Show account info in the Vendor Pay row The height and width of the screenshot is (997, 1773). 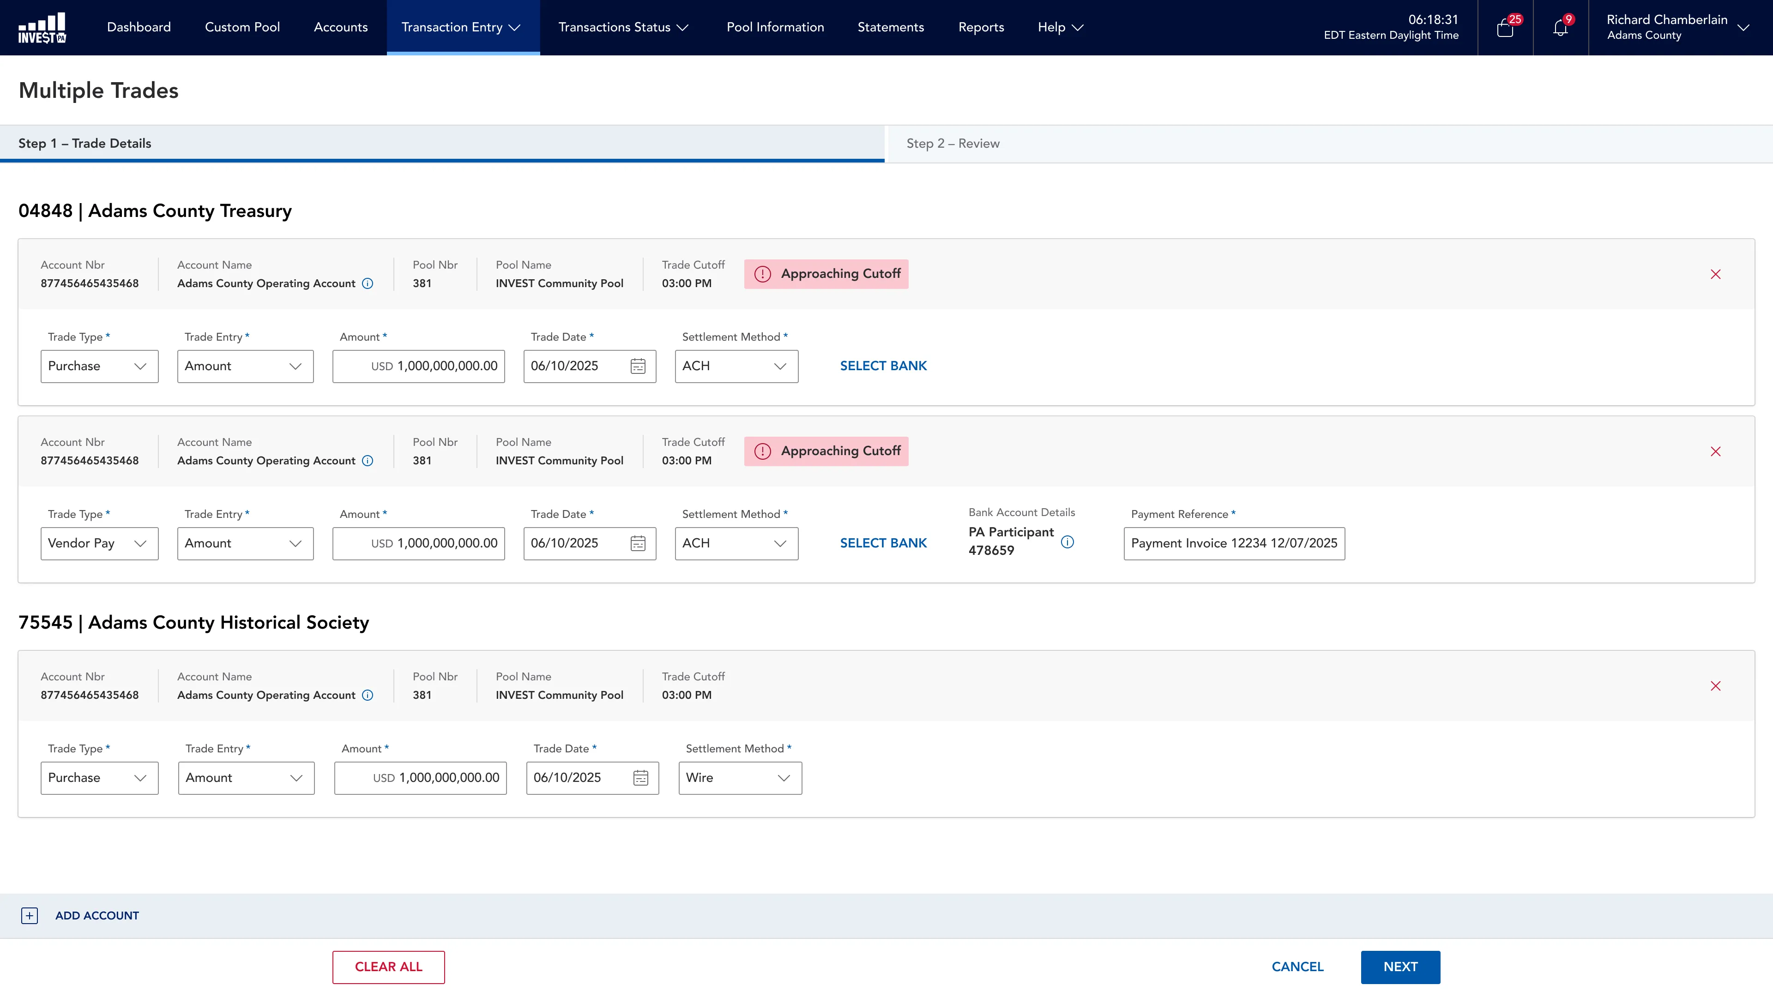pyautogui.click(x=368, y=461)
